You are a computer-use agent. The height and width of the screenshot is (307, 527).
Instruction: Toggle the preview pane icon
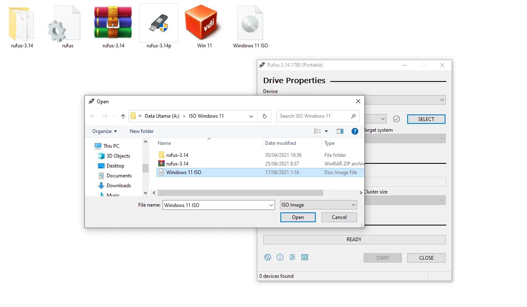point(340,131)
